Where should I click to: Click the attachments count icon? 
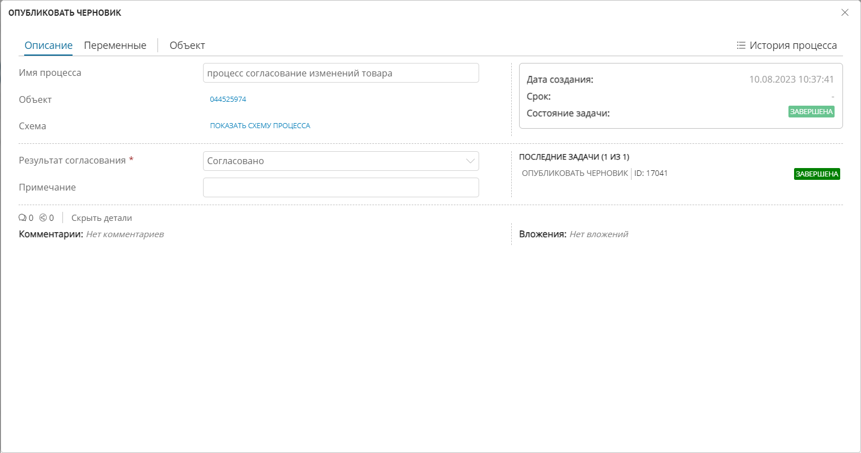[43, 218]
